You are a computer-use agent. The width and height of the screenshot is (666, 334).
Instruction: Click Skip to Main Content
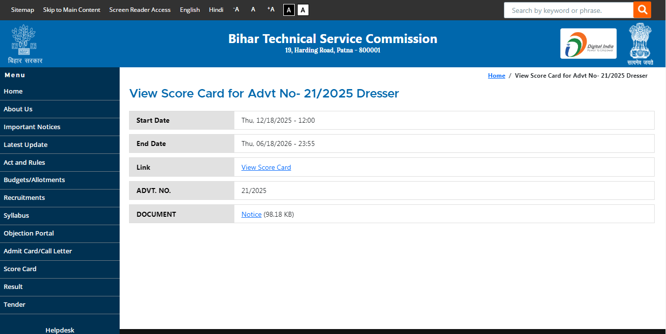[71, 9]
